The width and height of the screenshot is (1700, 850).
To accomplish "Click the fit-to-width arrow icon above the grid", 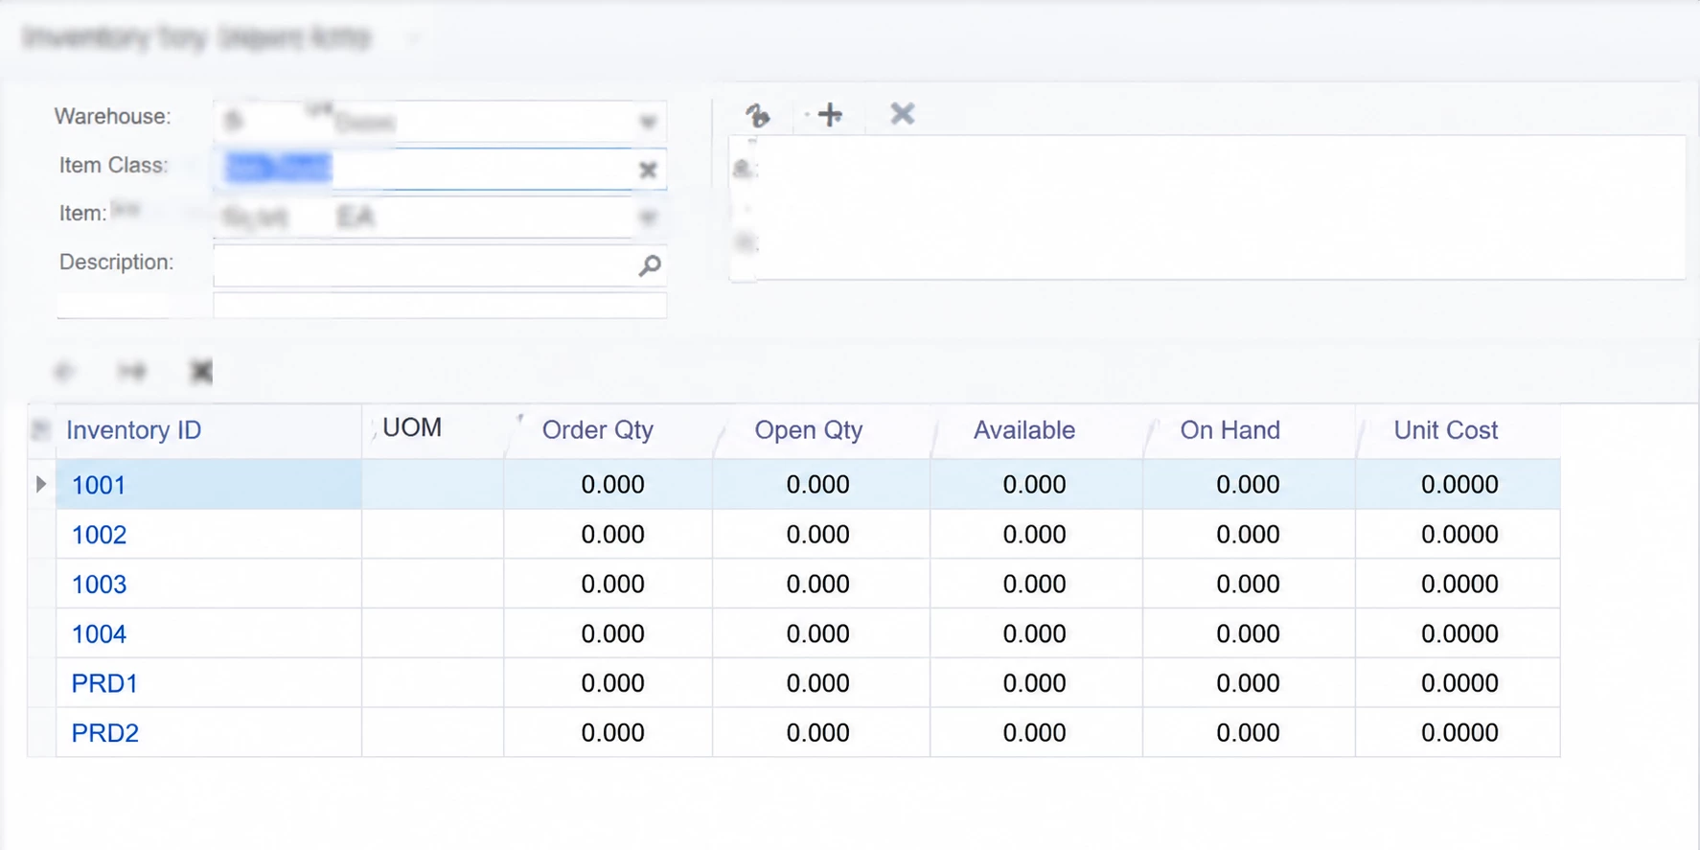I will 132,371.
